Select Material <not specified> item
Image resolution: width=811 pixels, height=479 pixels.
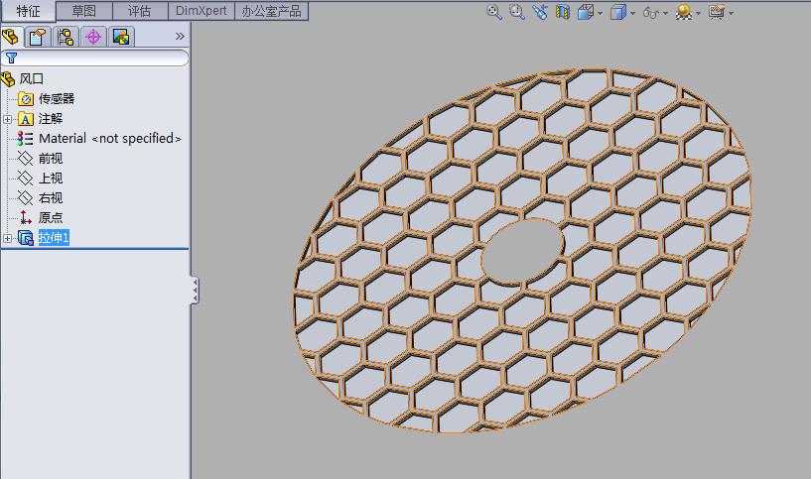coord(110,139)
